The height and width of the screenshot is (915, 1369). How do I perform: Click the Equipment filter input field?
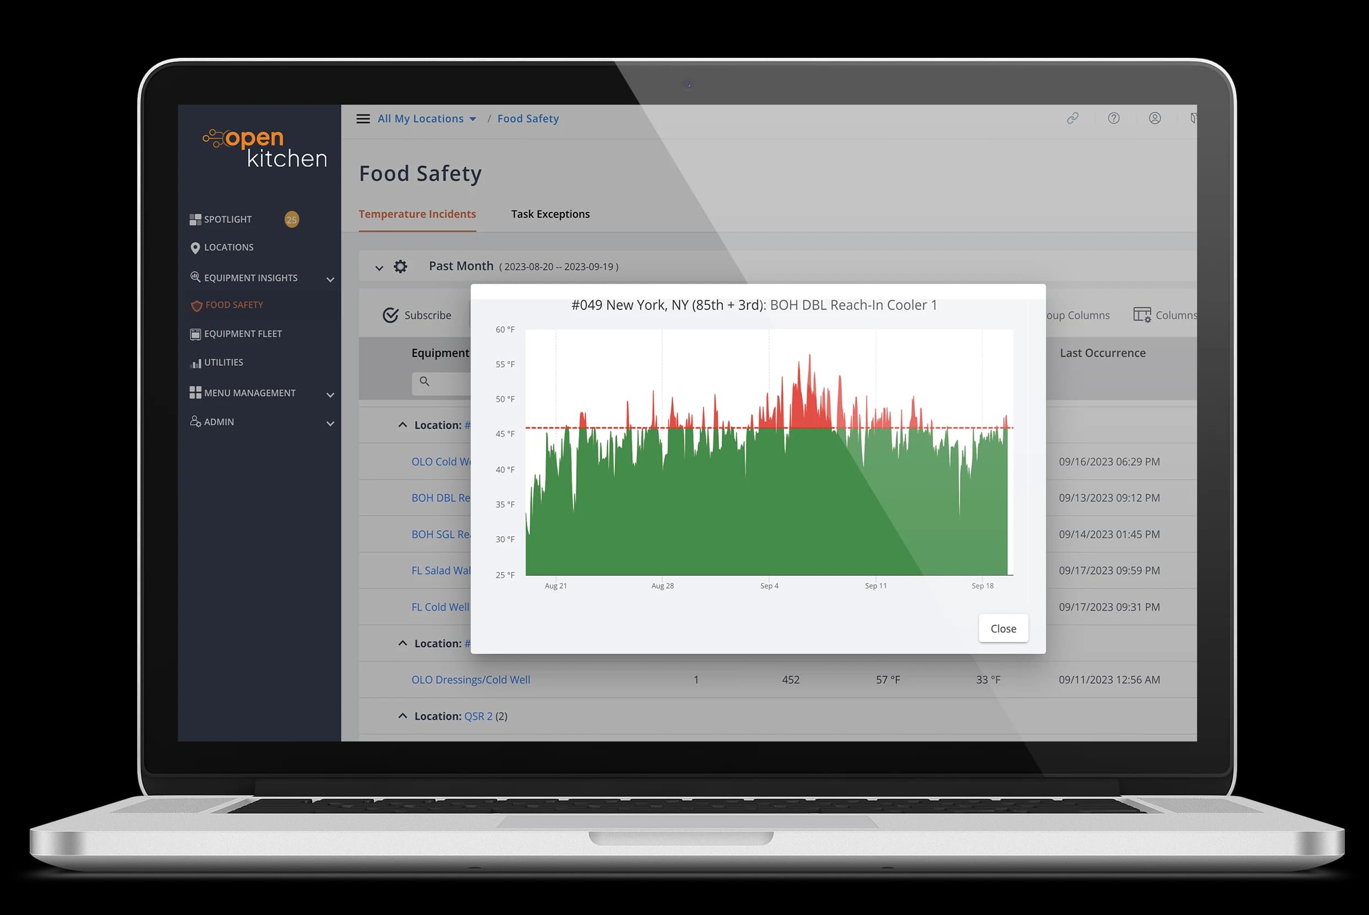pyautogui.click(x=441, y=383)
